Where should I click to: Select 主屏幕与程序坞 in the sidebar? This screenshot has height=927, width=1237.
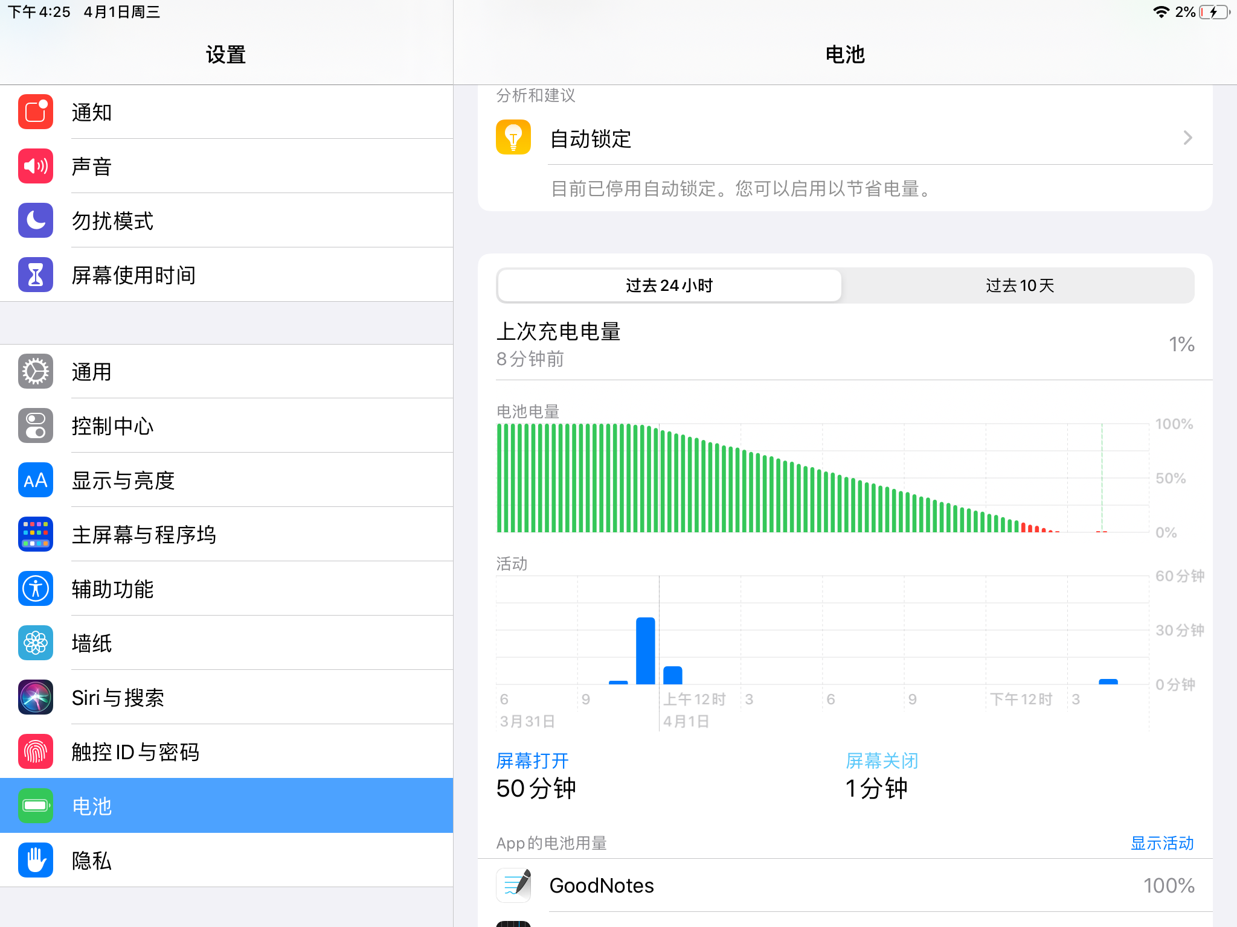[144, 535]
